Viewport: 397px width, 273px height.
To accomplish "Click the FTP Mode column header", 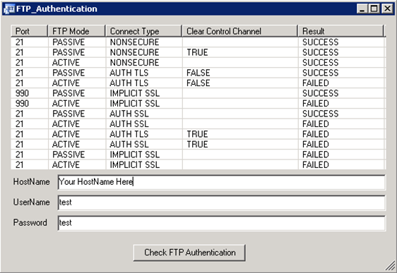I will pos(77,31).
